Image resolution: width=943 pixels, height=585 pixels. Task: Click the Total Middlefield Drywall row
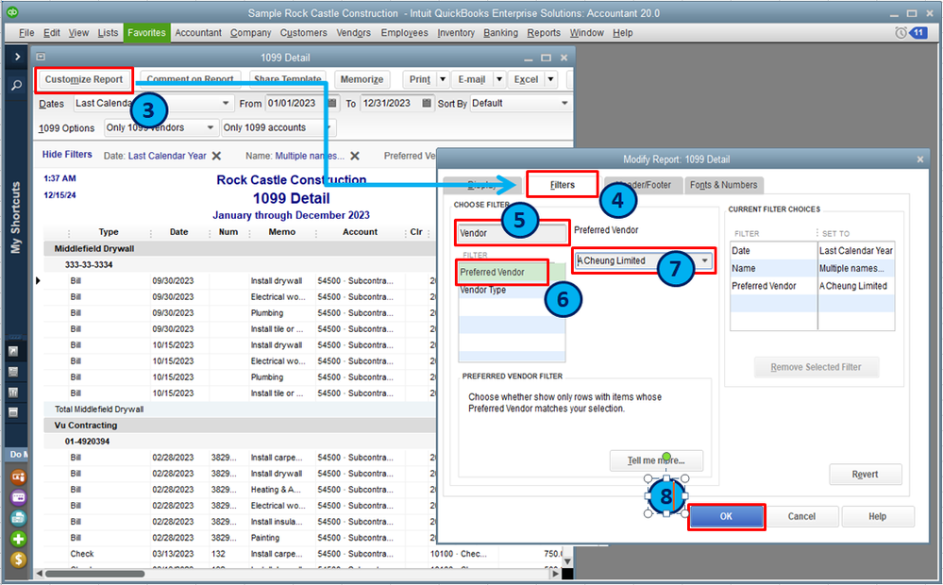tap(241, 409)
